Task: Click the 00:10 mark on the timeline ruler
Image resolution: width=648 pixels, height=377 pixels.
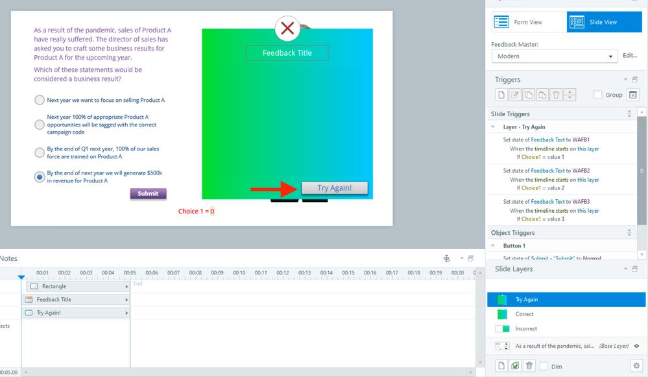Action: click(239, 273)
